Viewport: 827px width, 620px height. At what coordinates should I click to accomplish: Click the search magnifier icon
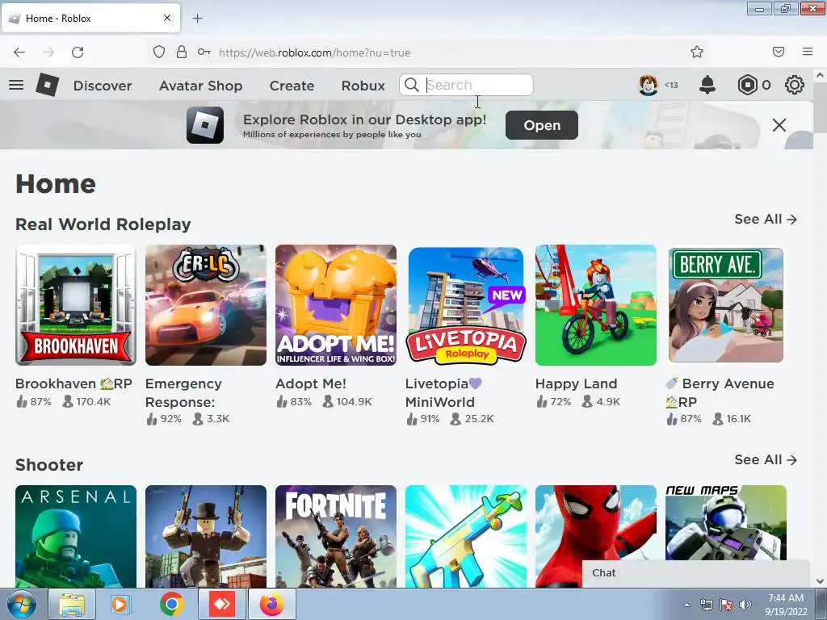[411, 85]
